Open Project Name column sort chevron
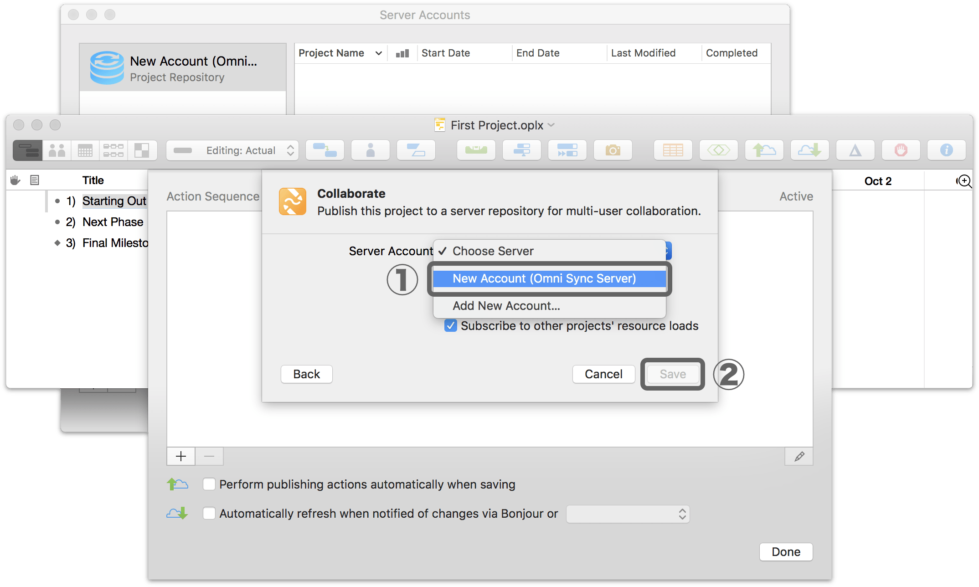 379,53
